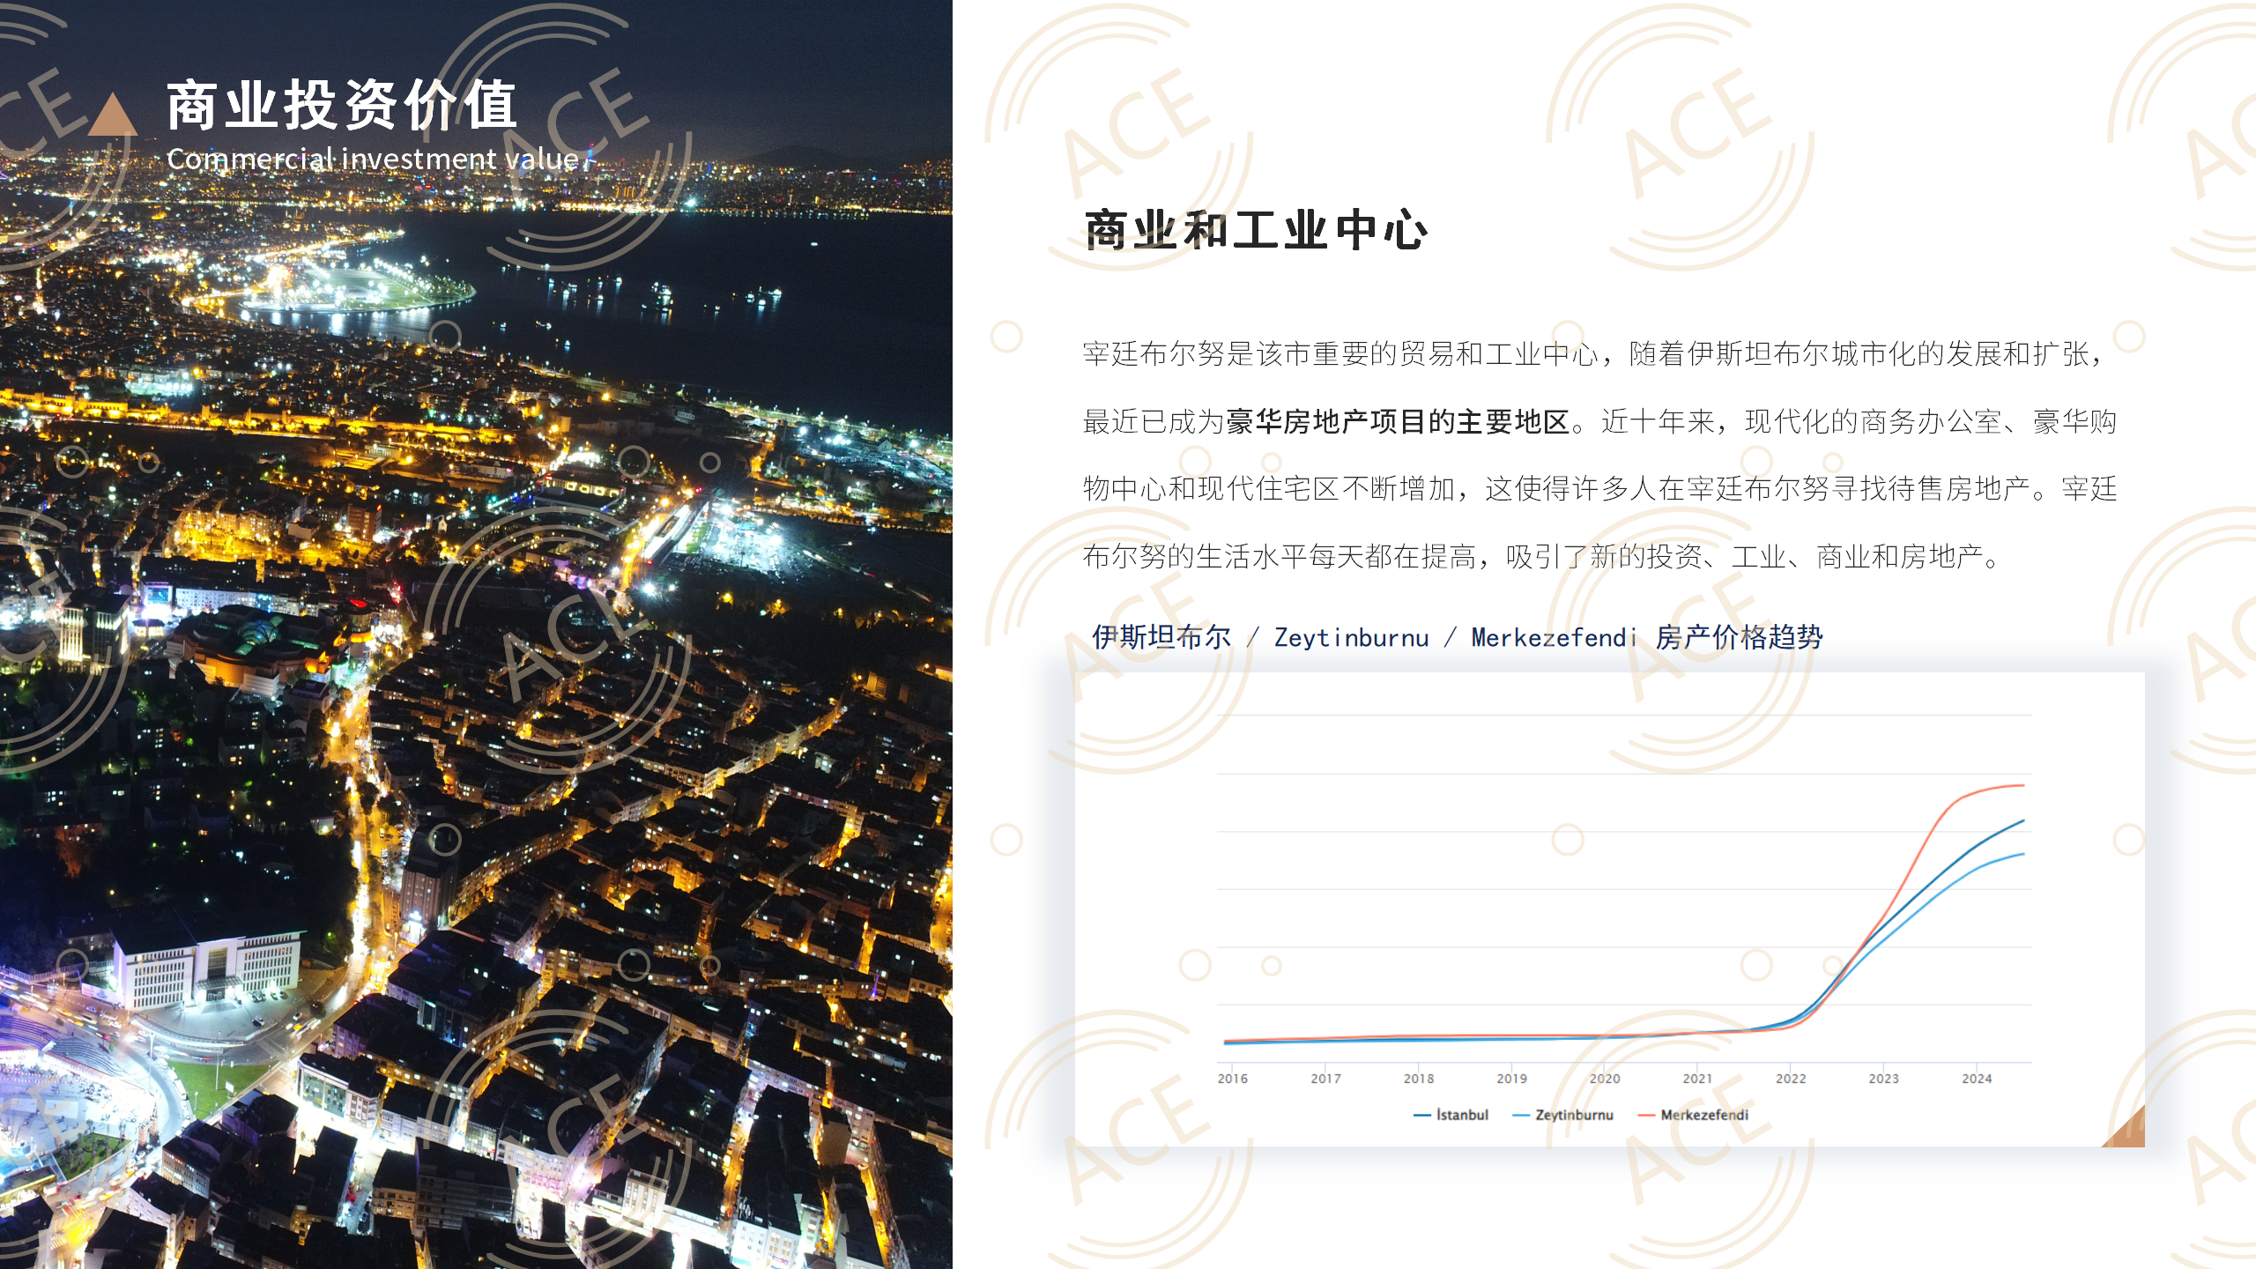Toggle the Merkezefendi series legend label

coord(1704,1115)
